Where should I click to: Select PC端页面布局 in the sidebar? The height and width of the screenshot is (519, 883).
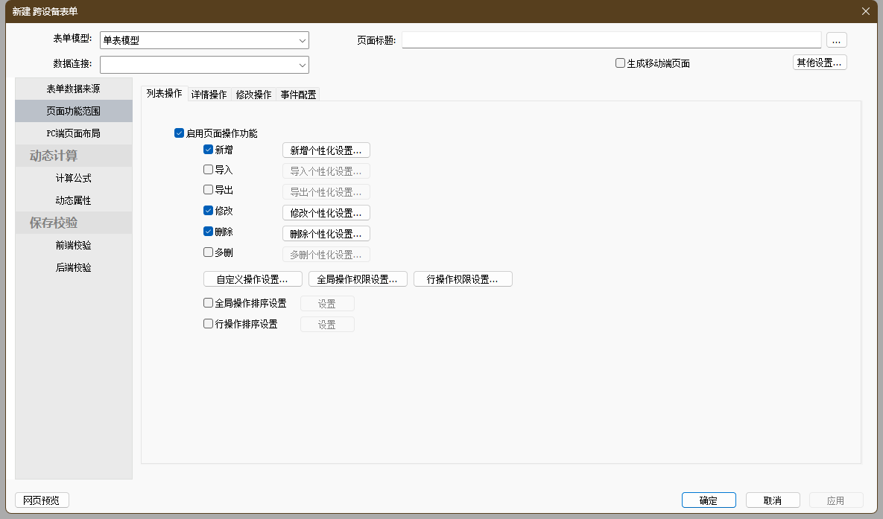73,133
